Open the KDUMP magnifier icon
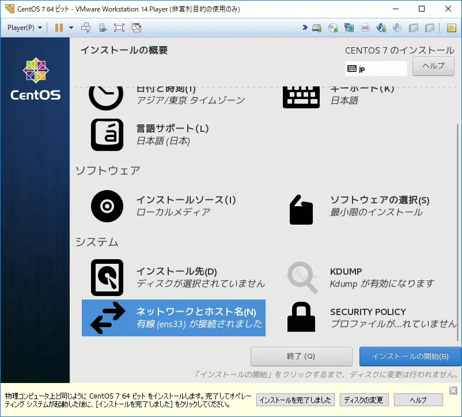462x417 pixels. (x=302, y=278)
